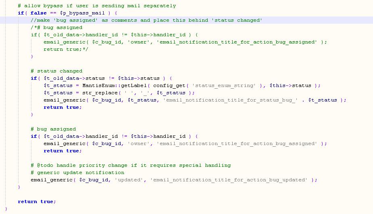The width and height of the screenshot is (373, 214).
Task: Place cursor on the str_replace function
Action: pos(98,93)
